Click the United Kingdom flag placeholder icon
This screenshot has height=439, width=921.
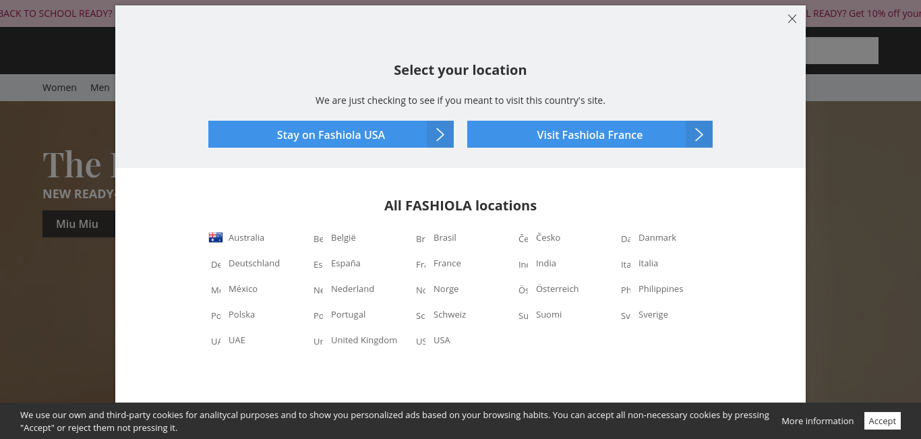(x=318, y=341)
